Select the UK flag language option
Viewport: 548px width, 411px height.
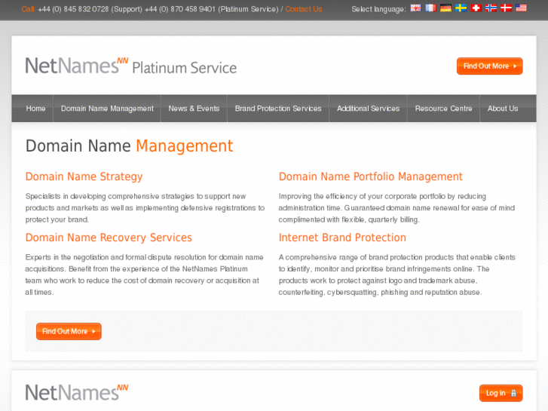[415, 8]
